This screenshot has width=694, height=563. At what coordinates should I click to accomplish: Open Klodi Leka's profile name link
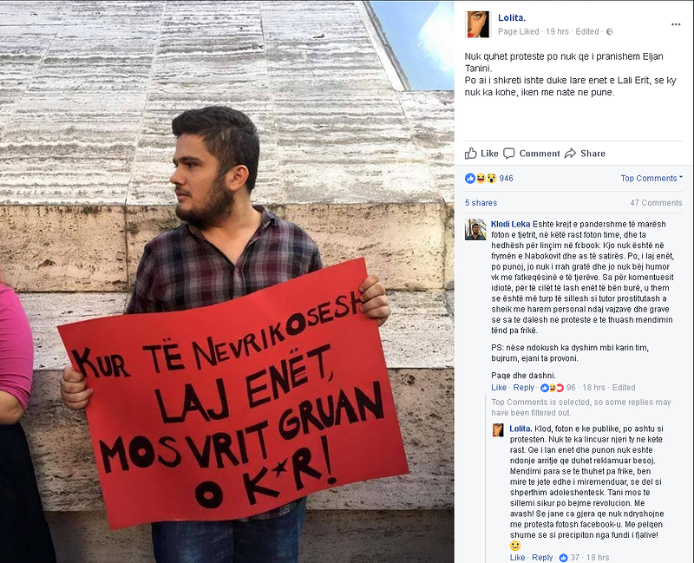pyautogui.click(x=510, y=224)
